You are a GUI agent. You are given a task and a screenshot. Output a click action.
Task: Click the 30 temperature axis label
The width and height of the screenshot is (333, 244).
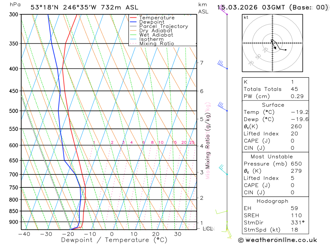(x=178, y=234)
